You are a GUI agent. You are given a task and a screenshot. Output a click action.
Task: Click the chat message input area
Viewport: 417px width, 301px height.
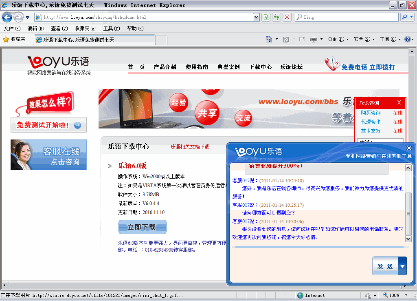[x=301, y=265]
